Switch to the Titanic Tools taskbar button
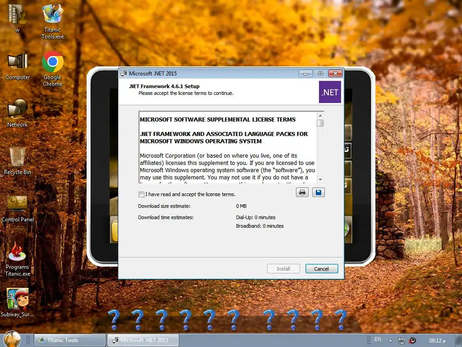Viewport: 462px width, 347px height. pos(70,340)
